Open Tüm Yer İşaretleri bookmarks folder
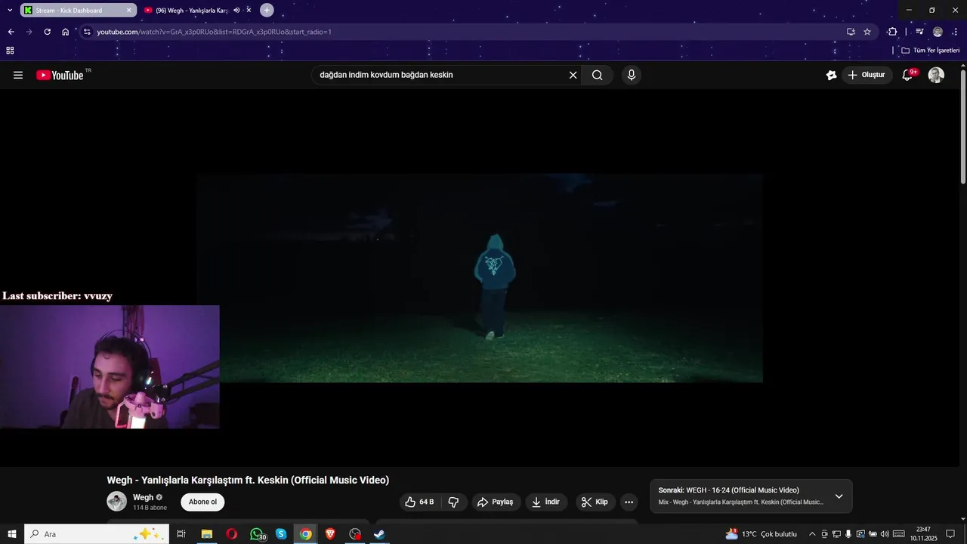Viewport: 967px width, 544px height. (x=931, y=51)
